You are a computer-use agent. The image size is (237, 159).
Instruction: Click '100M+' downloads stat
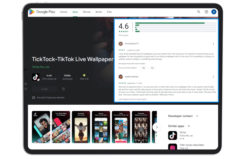click(67, 76)
